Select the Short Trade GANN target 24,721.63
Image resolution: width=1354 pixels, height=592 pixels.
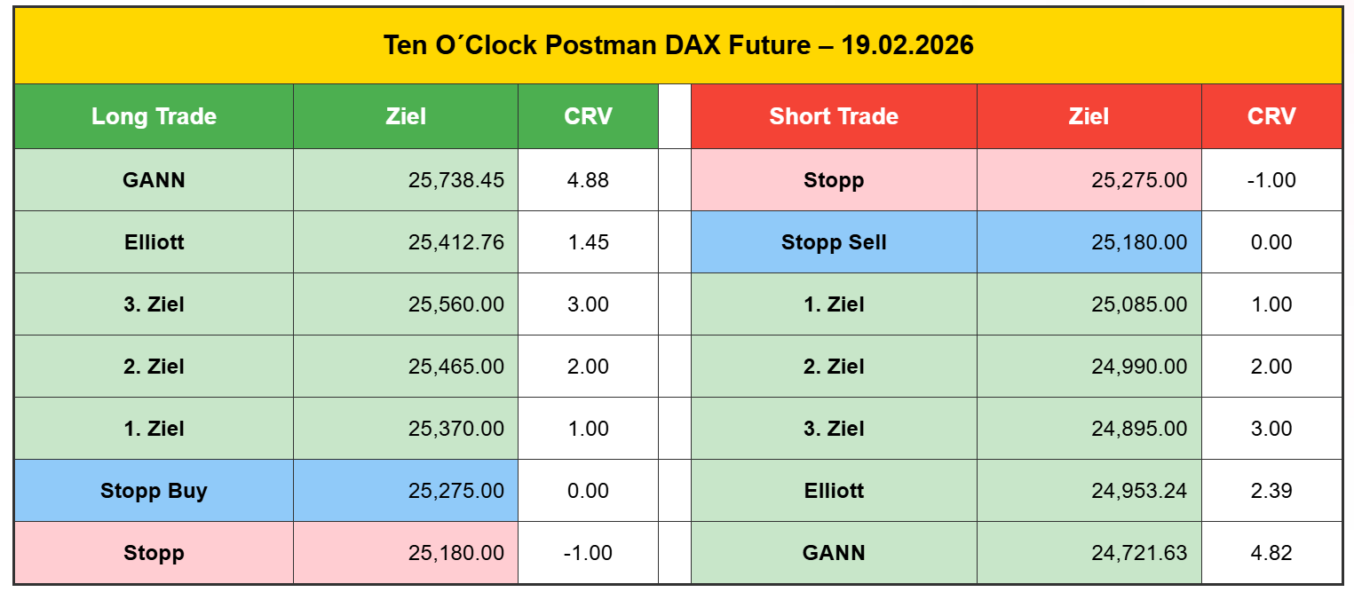1138,553
